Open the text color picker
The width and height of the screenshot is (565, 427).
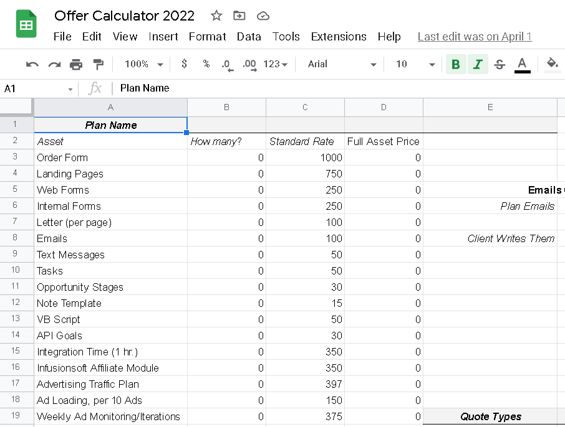click(522, 64)
